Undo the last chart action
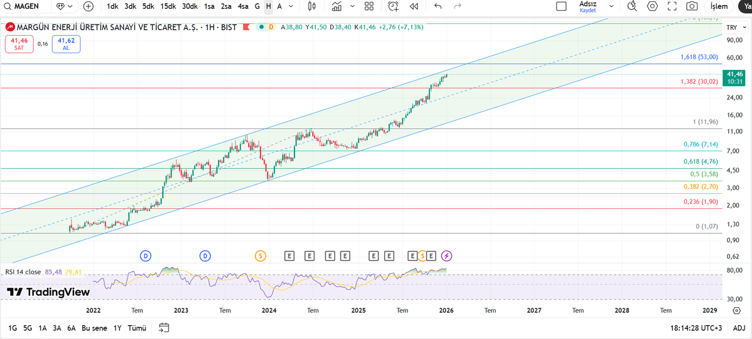 [438, 6]
